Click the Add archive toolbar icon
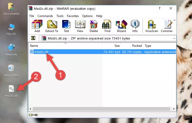This screenshot has height=123, width=192. point(37,26)
